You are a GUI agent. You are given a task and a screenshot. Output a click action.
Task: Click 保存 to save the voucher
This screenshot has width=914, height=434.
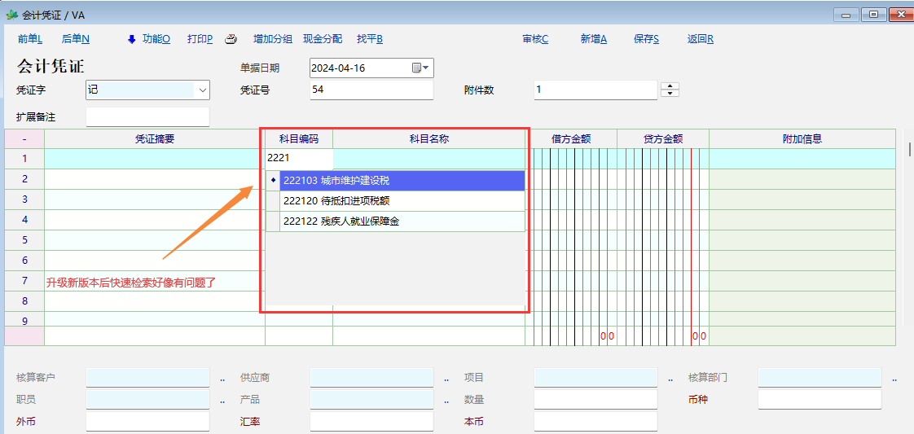tap(646, 38)
